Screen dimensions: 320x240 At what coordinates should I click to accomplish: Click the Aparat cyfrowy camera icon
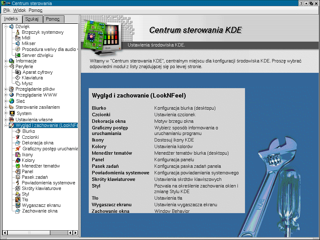[x=18, y=72]
